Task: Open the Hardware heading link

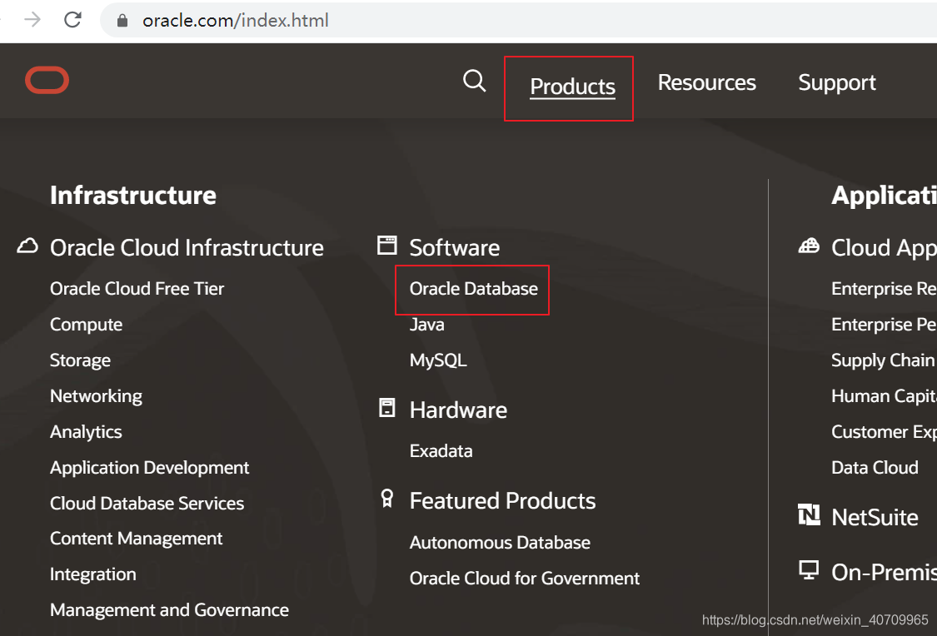Action: [458, 410]
